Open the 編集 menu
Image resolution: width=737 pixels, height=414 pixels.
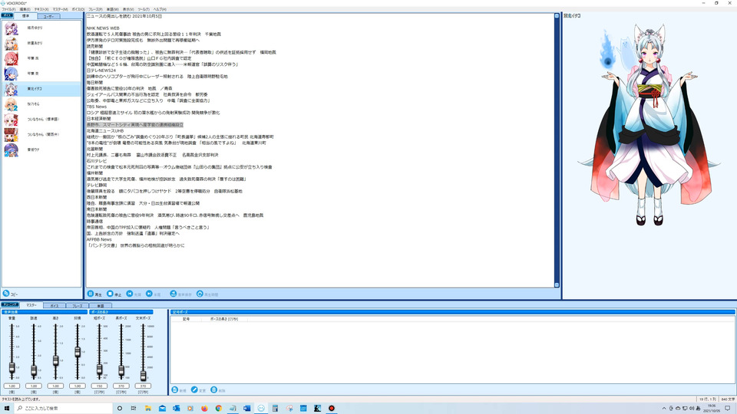pos(25,9)
